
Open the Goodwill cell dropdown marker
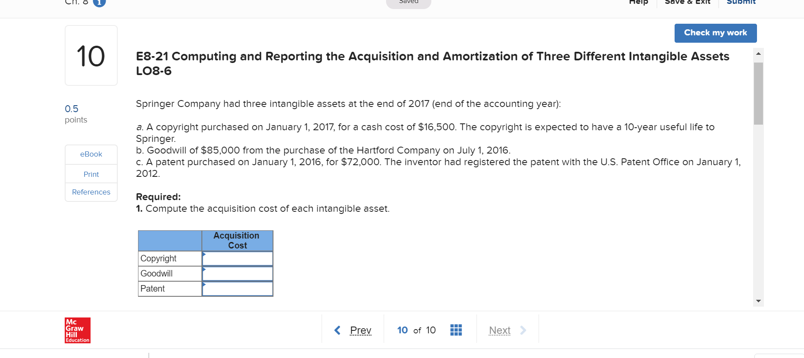(x=204, y=269)
